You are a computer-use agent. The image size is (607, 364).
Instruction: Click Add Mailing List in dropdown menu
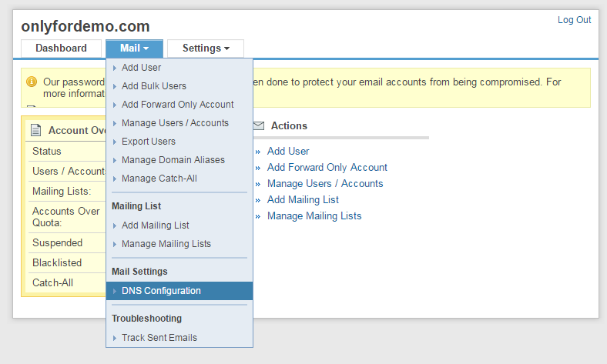(155, 225)
